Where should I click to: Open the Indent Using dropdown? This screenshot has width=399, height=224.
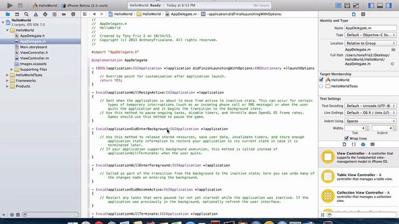[370, 121]
